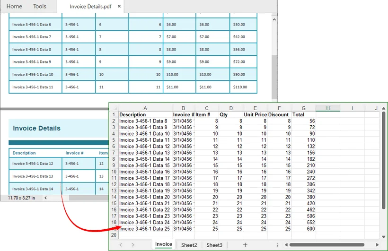Switch to Invoice Details.pdf document tab
The height and width of the screenshot is (251, 388).
90,7
